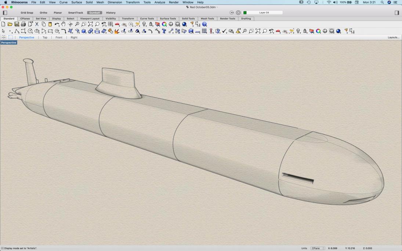This screenshot has width=402, height=251.
Task: Click the green layer color swatch
Action: pos(245,12)
